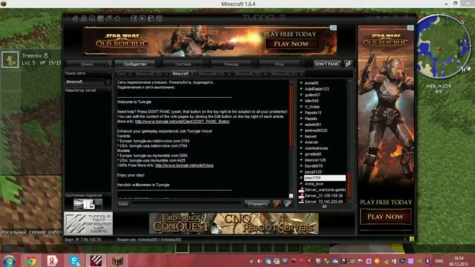Click the small white box at chat scrollbar bottom
The height and width of the screenshot is (267, 475).
coord(291,196)
